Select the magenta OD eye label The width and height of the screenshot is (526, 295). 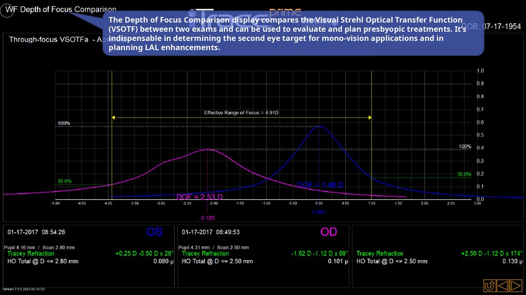point(329,232)
